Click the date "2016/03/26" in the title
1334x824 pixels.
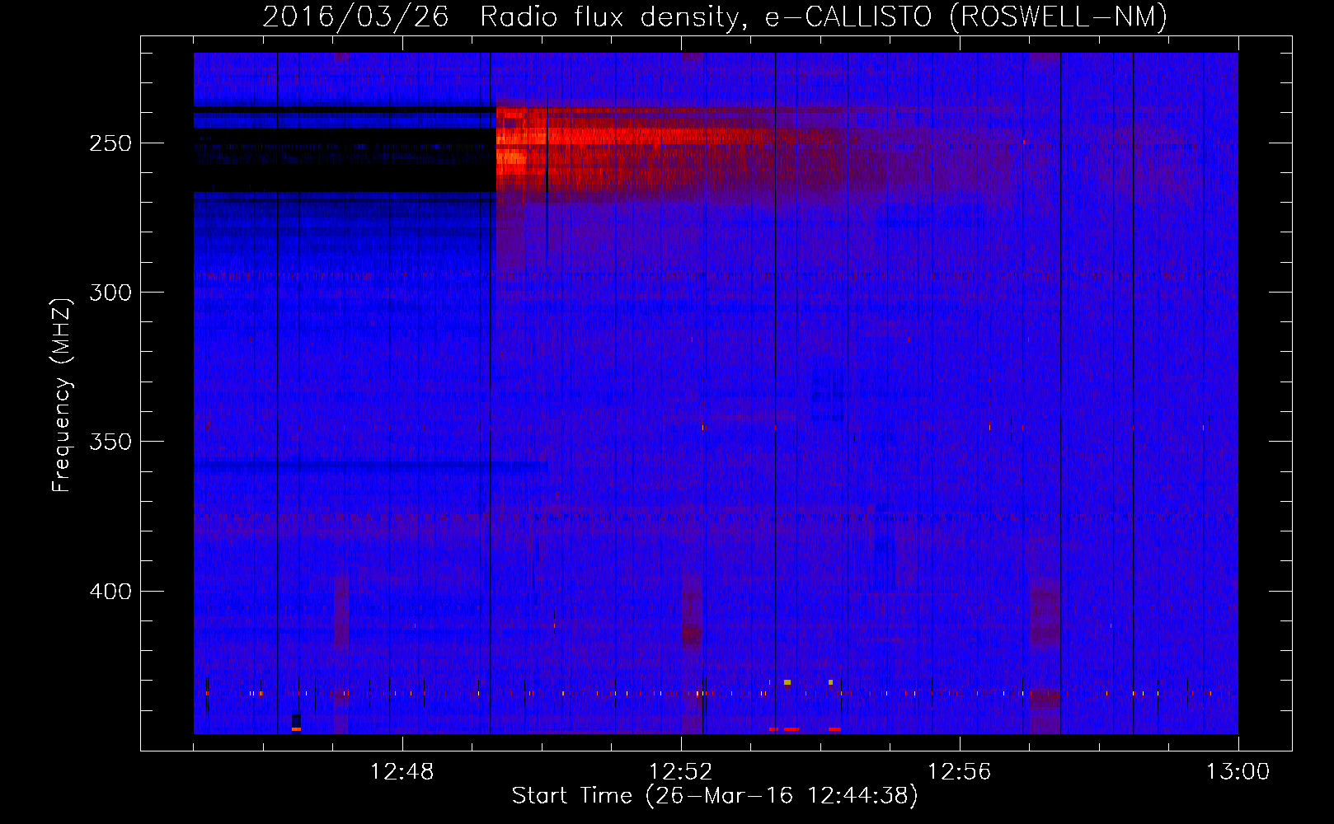pyautogui.click(x=355, y=17)
